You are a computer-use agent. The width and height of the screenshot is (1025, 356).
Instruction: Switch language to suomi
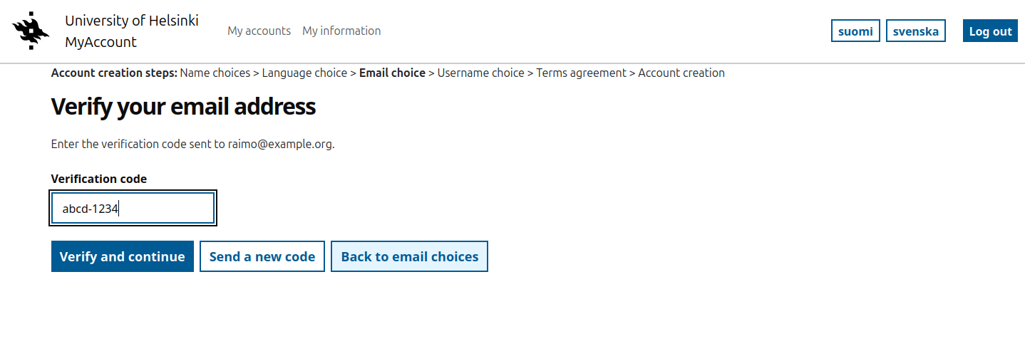(x=855, y=31)
